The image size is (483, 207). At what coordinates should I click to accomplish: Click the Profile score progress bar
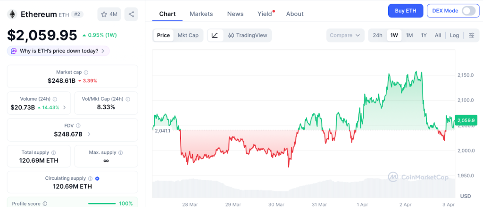pyautogui.click(x=102, y=204)
